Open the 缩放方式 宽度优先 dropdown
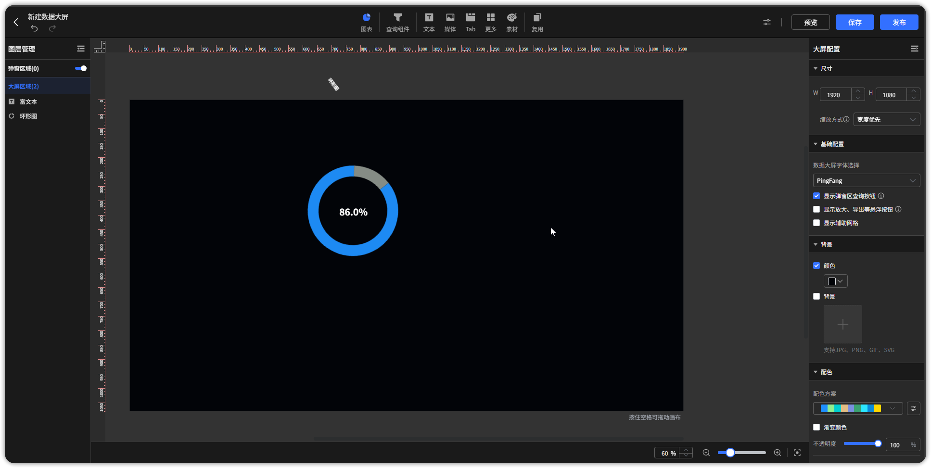The width and height of the screenshot is (931, 468). (886, 119)
